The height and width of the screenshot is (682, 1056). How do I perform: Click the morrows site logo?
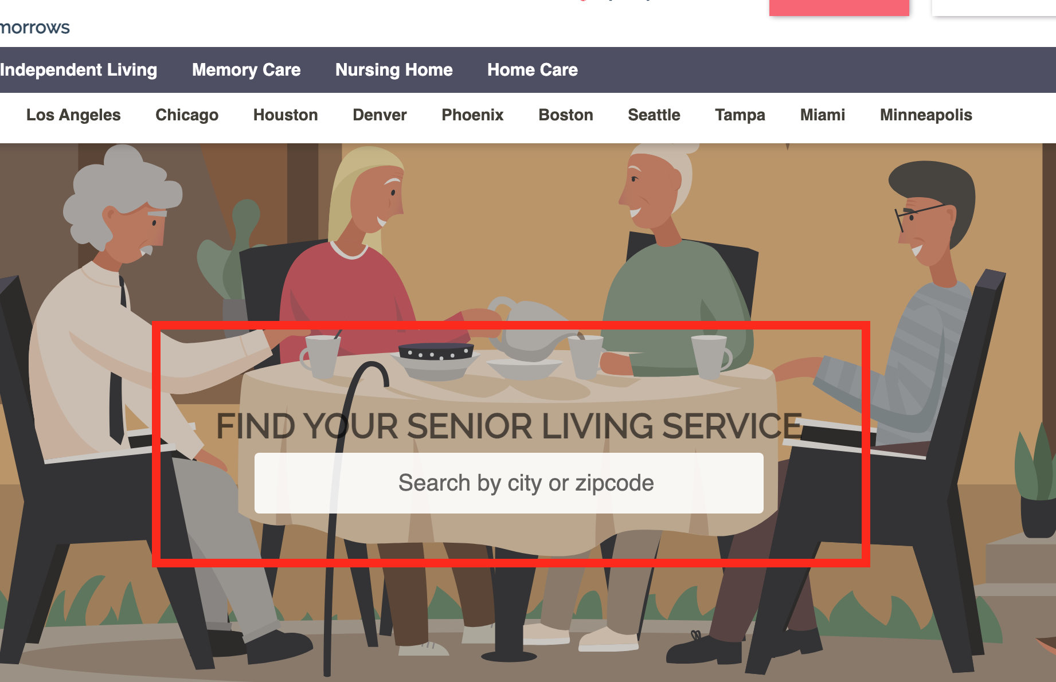point(34,27)
